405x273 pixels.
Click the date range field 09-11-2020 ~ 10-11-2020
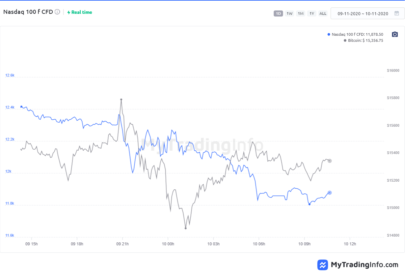click(368, 13)
